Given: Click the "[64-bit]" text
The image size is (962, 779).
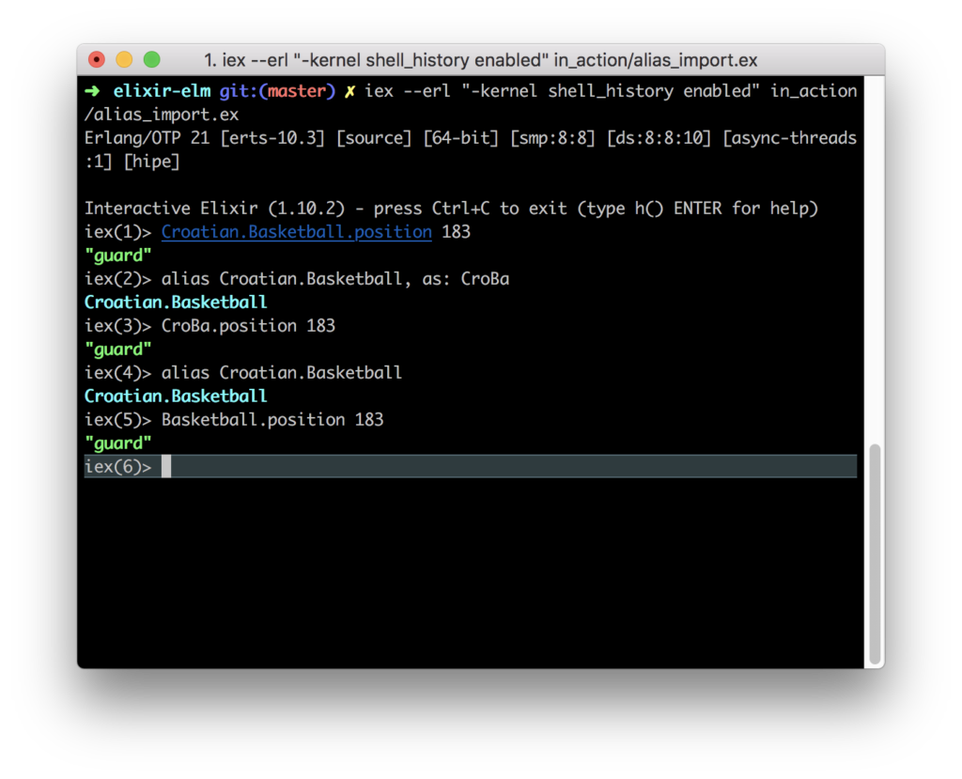Looking at the screenshot, I should pyautogui.click(x=460, y=138).
